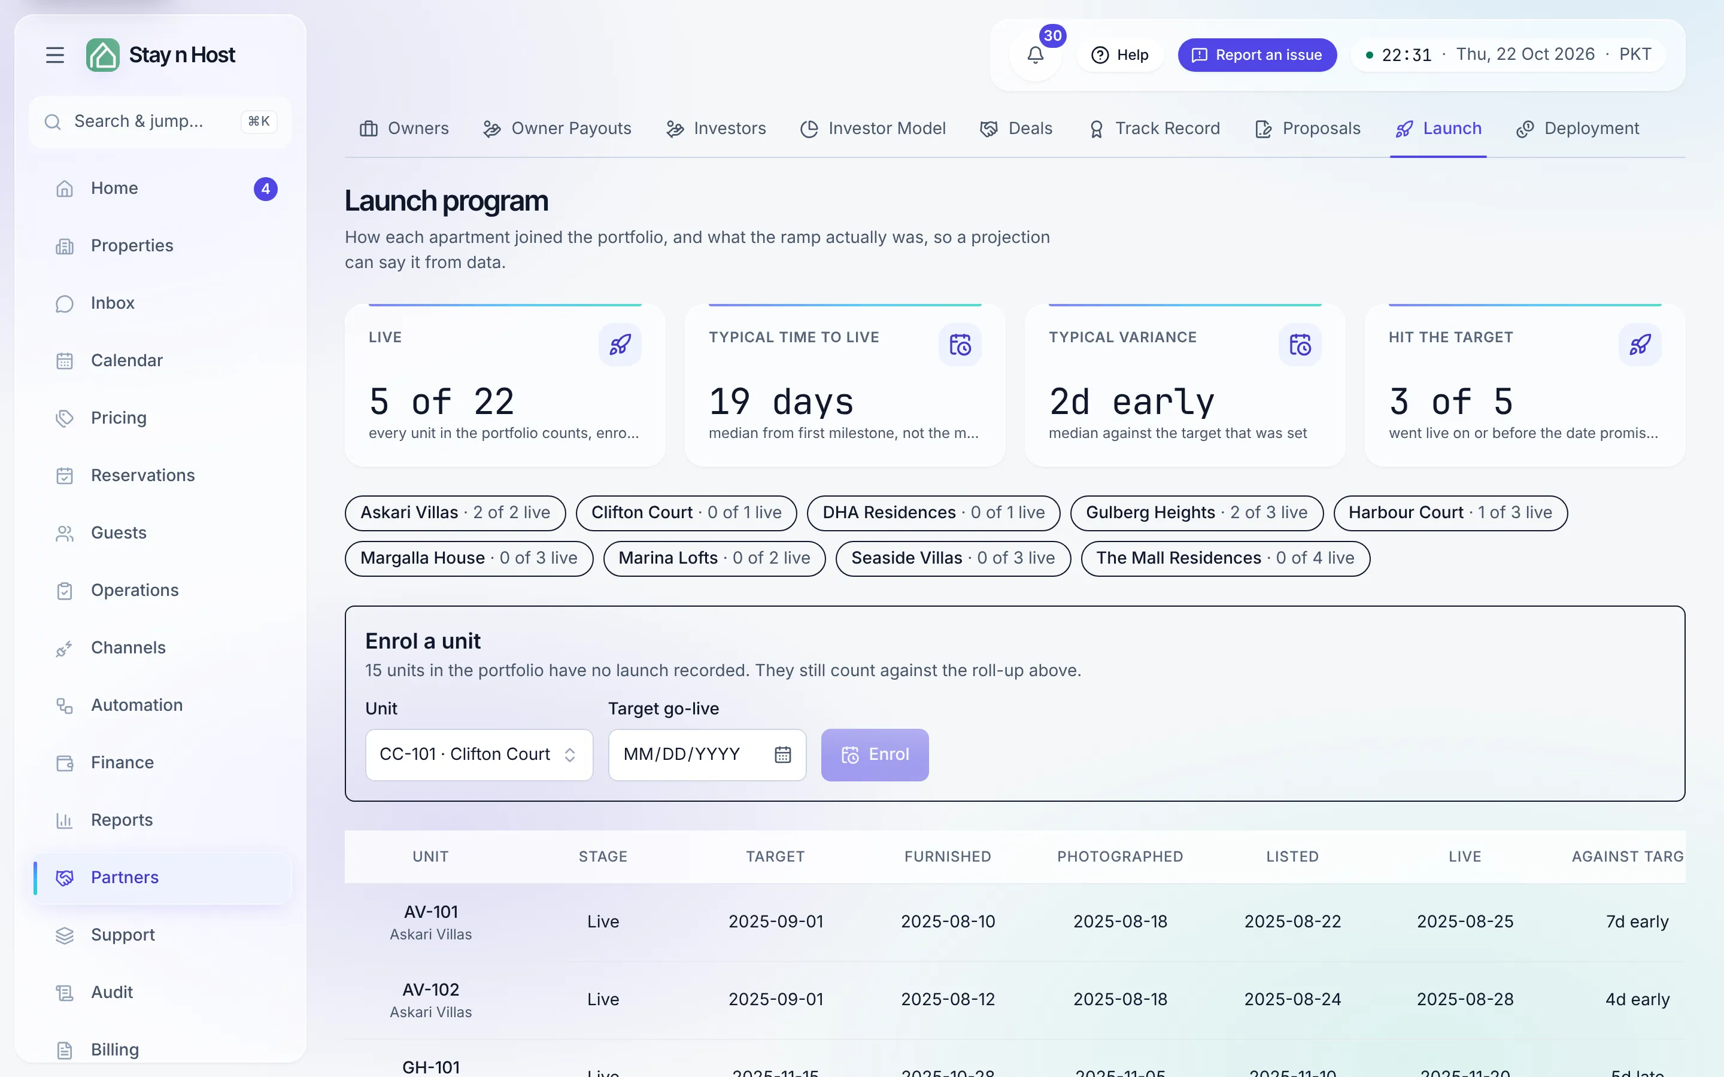Open Operations in sidebar
This screenshot has width=1724, height=1077.
[162, 591]
